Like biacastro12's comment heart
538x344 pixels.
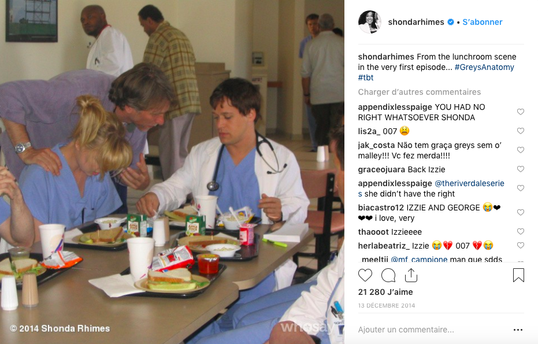point(521,213)
